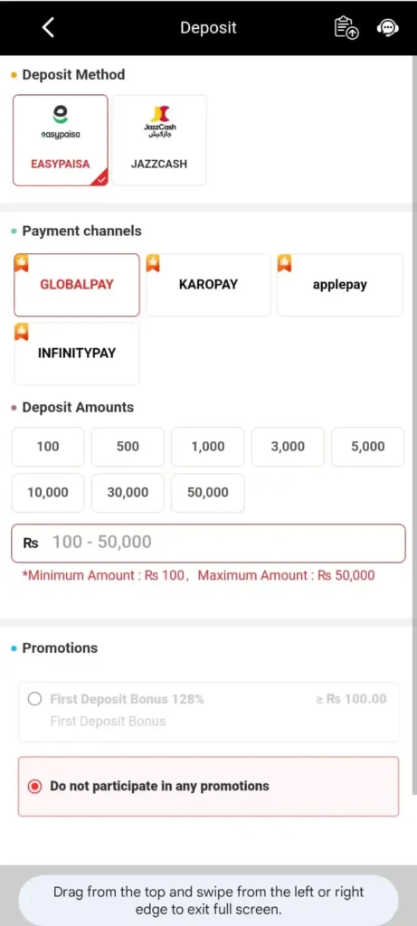Open the customer support chat icon

[387, 28]
